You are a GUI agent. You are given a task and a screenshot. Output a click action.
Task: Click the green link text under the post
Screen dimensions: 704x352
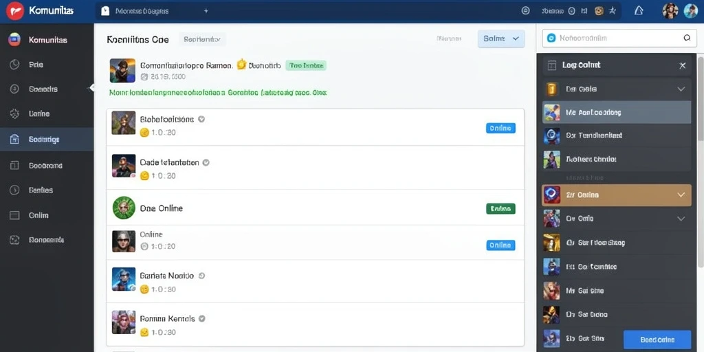(x=218, y=93)
